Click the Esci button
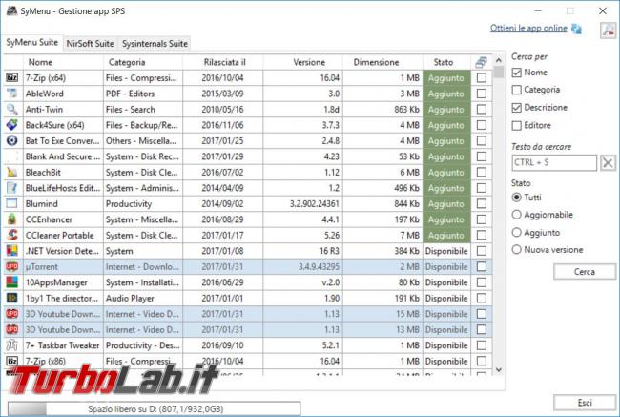Screen dimensions: 620x417 (x=585, y=403)
